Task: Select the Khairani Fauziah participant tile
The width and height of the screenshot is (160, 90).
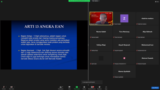Action: [147, 58]
